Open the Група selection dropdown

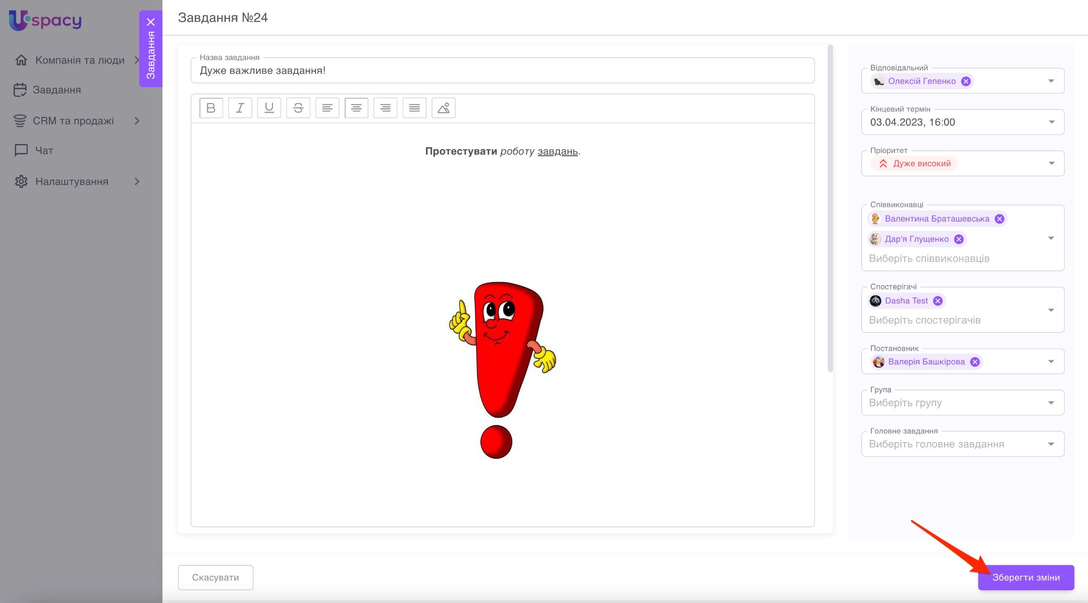pyautogui.click(x=1051, y=403)
